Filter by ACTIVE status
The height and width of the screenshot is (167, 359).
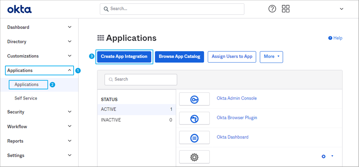[x=137, y=110]
